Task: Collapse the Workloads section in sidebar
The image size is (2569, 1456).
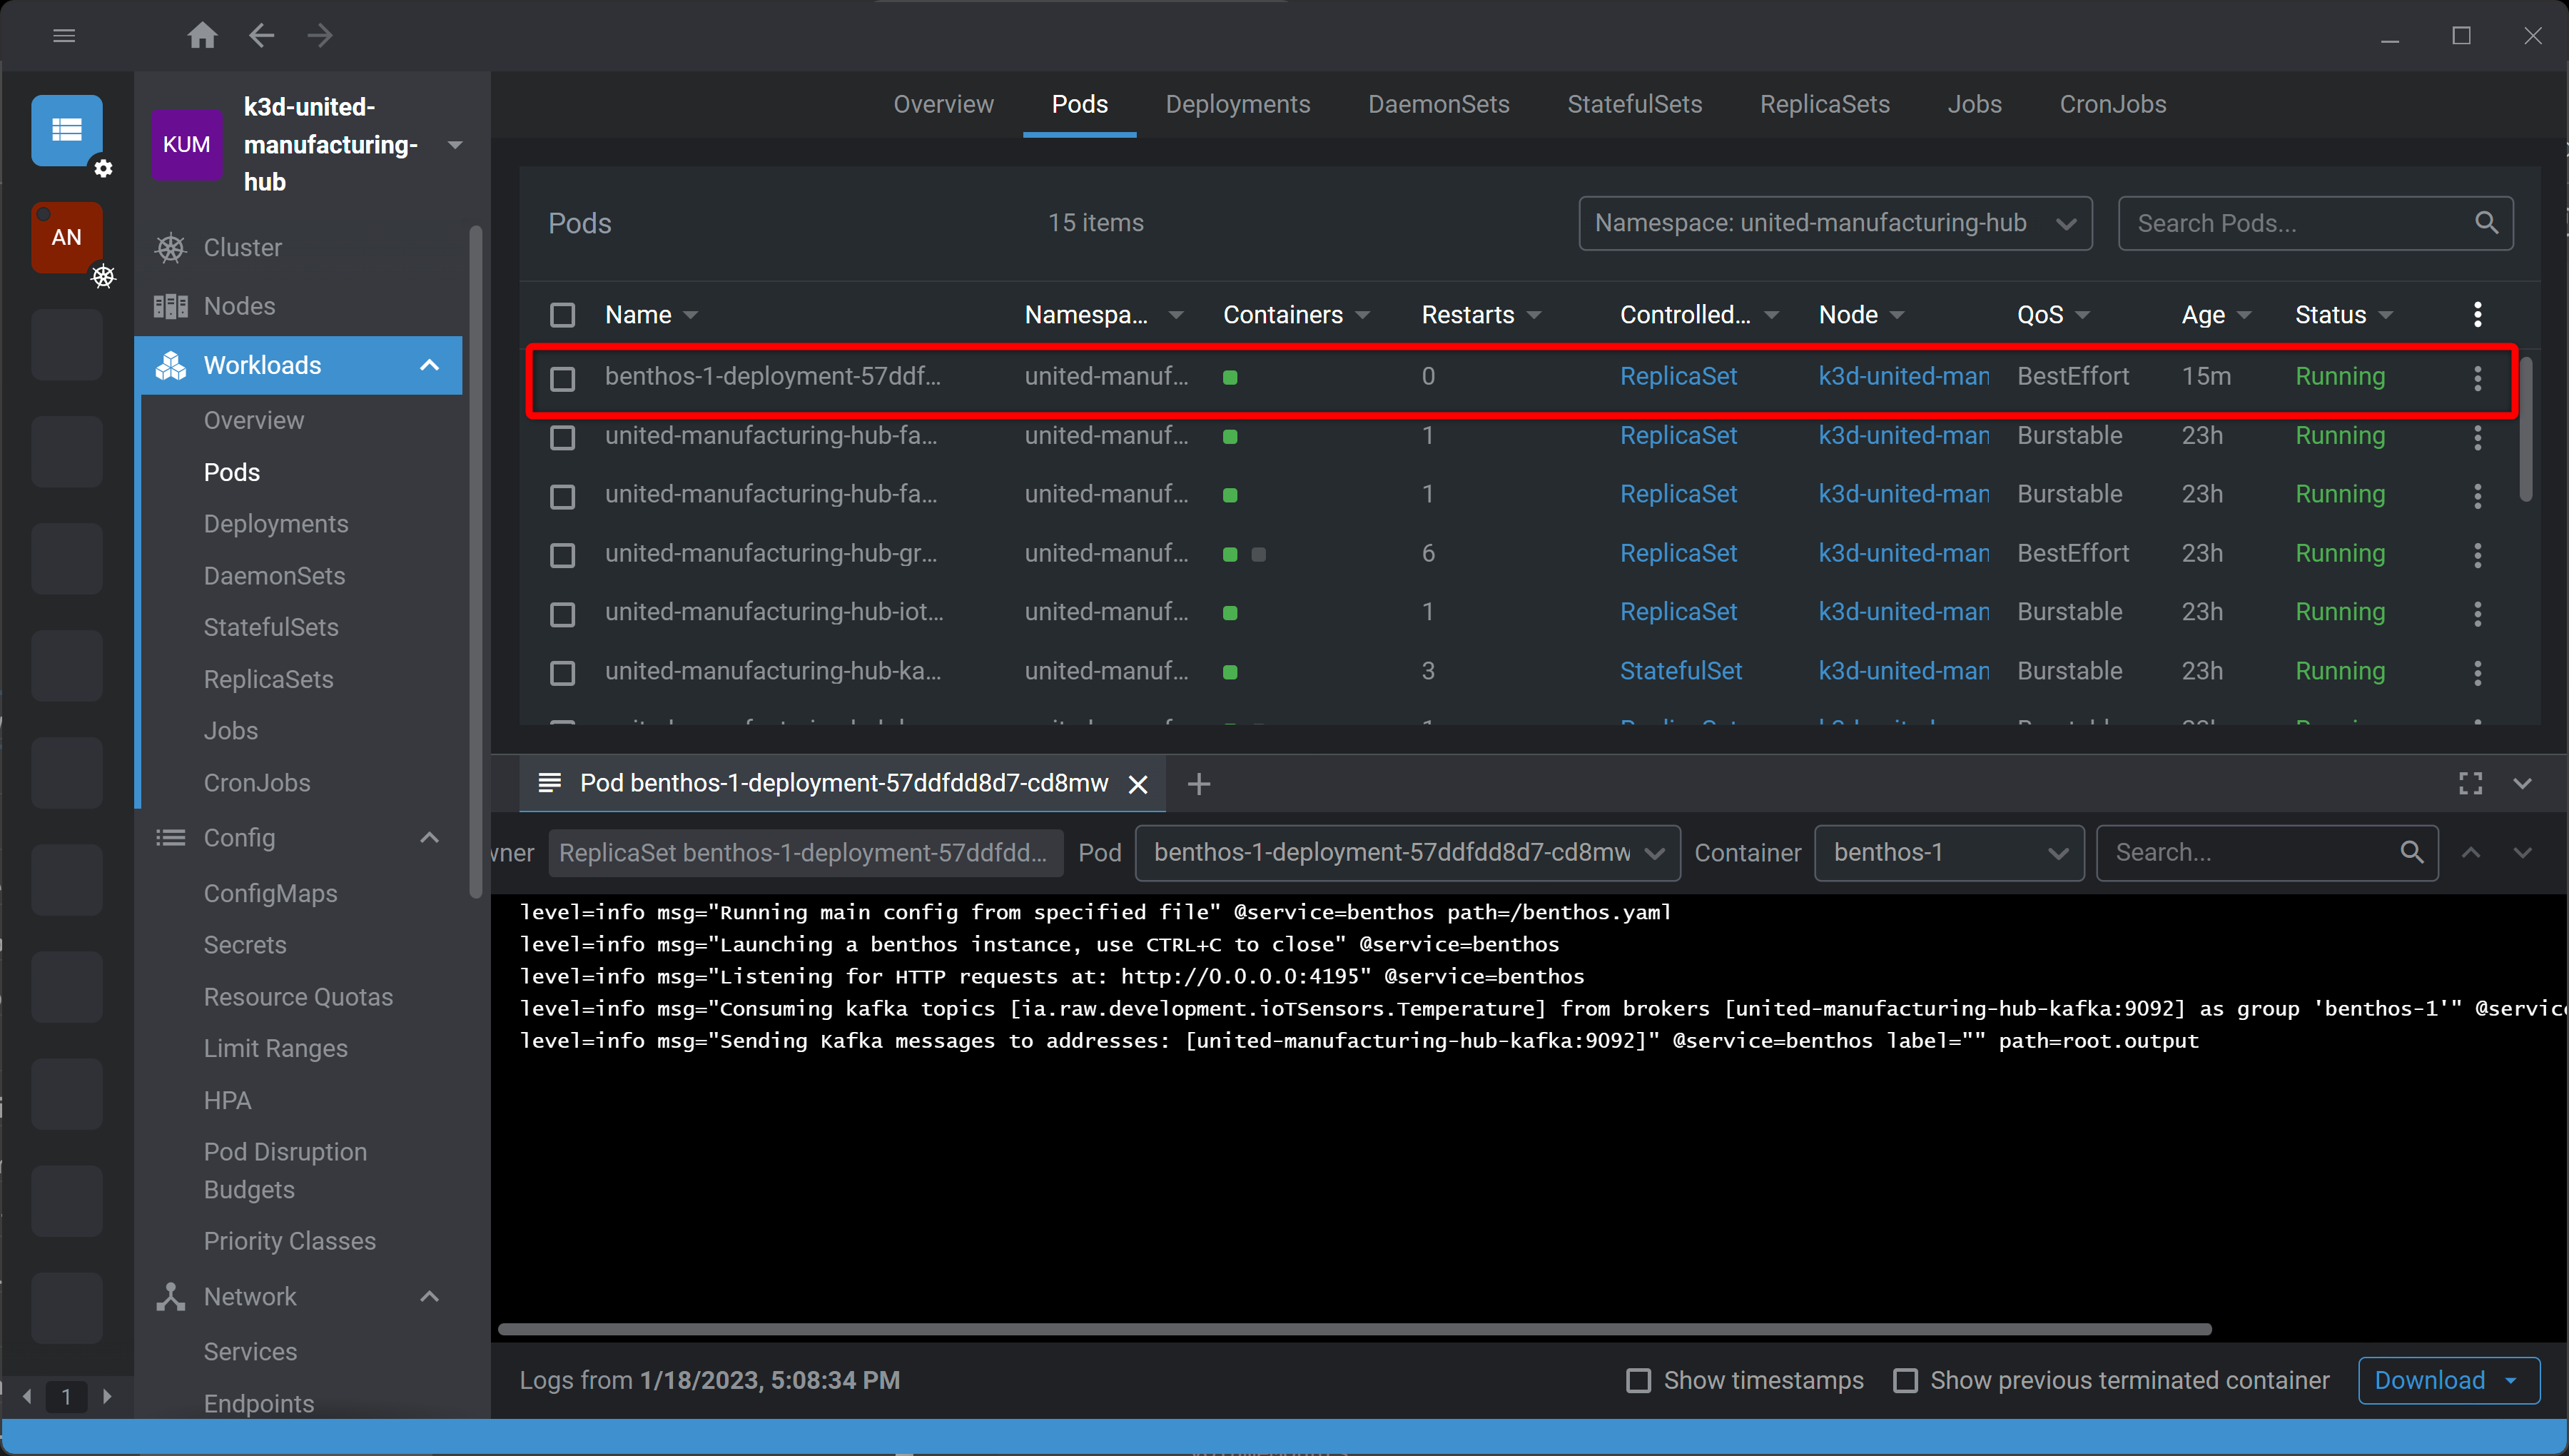Action: pos(430,365)
